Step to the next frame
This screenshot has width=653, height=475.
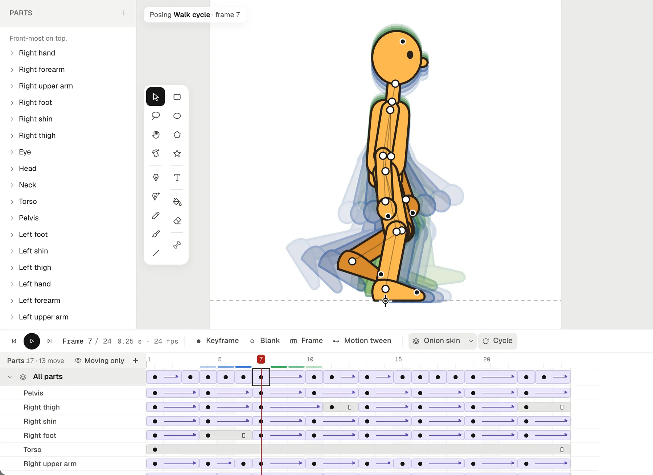click(50, 341)
